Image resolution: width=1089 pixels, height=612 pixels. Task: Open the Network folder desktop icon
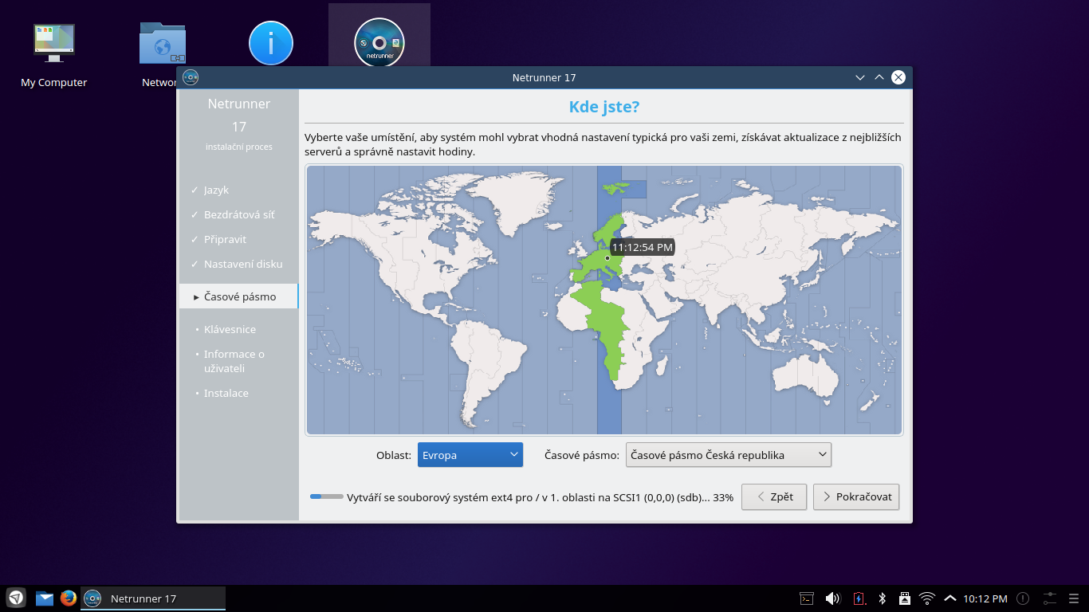tap(163, 44)
